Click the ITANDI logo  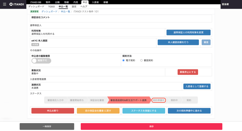point(17,4)
